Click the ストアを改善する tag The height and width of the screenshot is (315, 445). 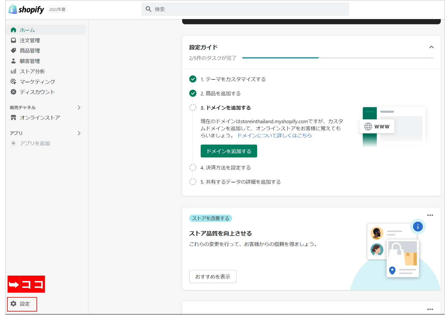211,218
